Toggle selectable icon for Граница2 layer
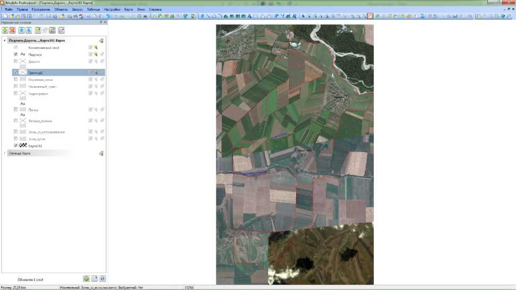 pyautogui.click(x=96, y=72)
